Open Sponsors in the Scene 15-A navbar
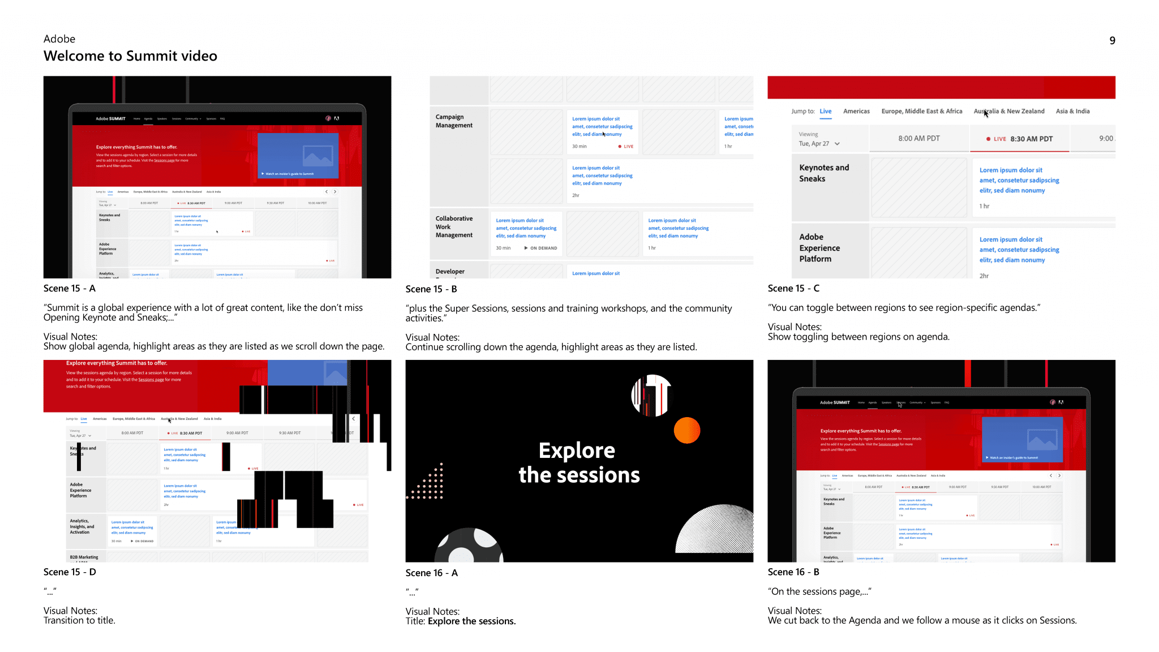This screenshot has height=652, width=1159. (212, 119)
